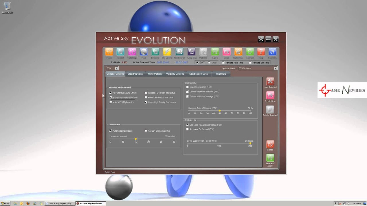Open the Main toolbar icon

[x=109, y=52]
